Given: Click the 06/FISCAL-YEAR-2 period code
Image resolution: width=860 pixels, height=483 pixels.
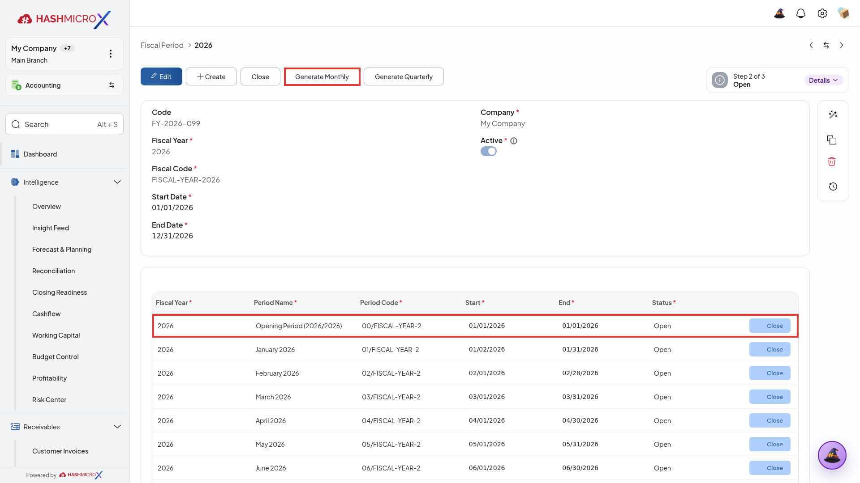Looking at the screenshot, I should (391, 468).
